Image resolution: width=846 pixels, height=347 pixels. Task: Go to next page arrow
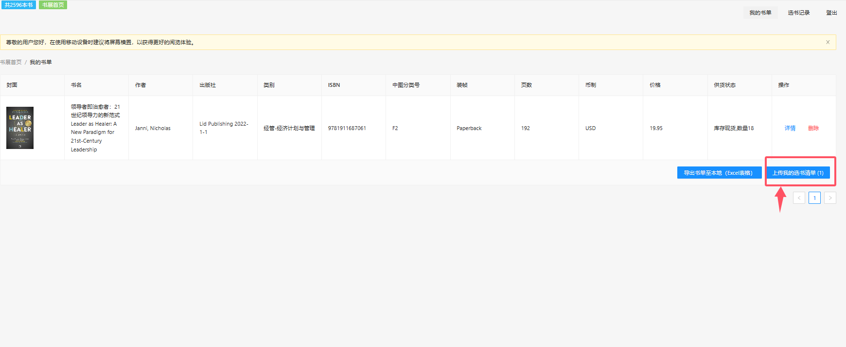(830, 198)
